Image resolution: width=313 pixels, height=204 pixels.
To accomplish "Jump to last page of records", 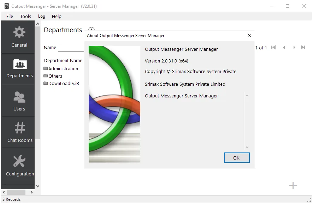I will 303,47.
